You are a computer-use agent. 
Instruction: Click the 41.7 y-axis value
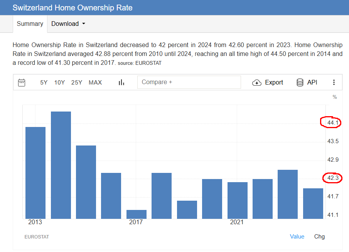[333, 196]
